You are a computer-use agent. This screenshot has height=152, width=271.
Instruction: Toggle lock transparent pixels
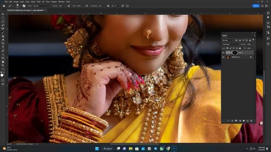(227, 48)
